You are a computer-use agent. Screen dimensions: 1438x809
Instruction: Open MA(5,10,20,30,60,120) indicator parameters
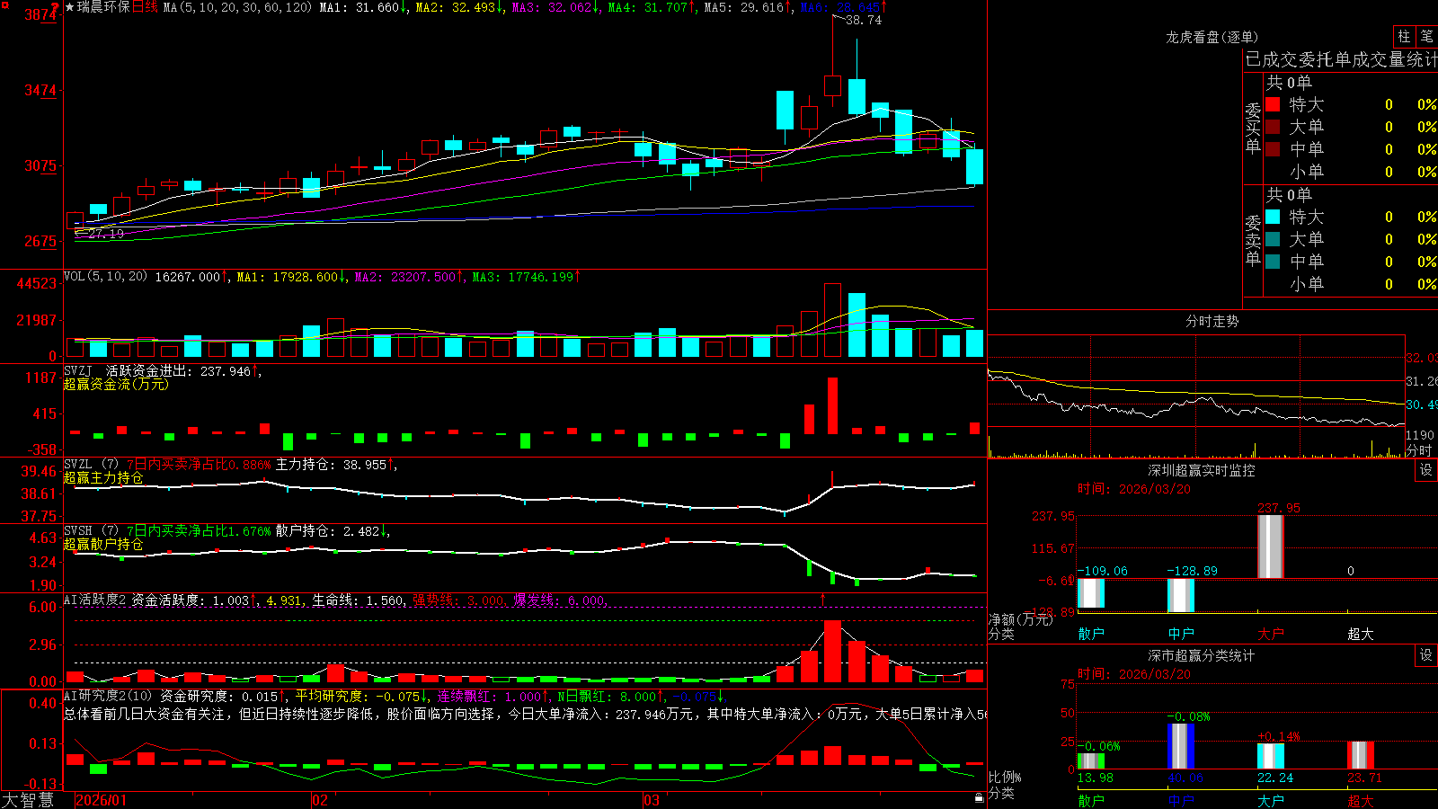[237, 7]
